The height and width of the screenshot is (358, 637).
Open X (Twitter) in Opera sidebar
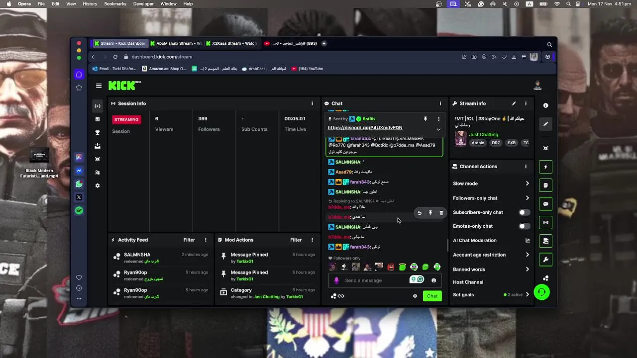[79, 197]
